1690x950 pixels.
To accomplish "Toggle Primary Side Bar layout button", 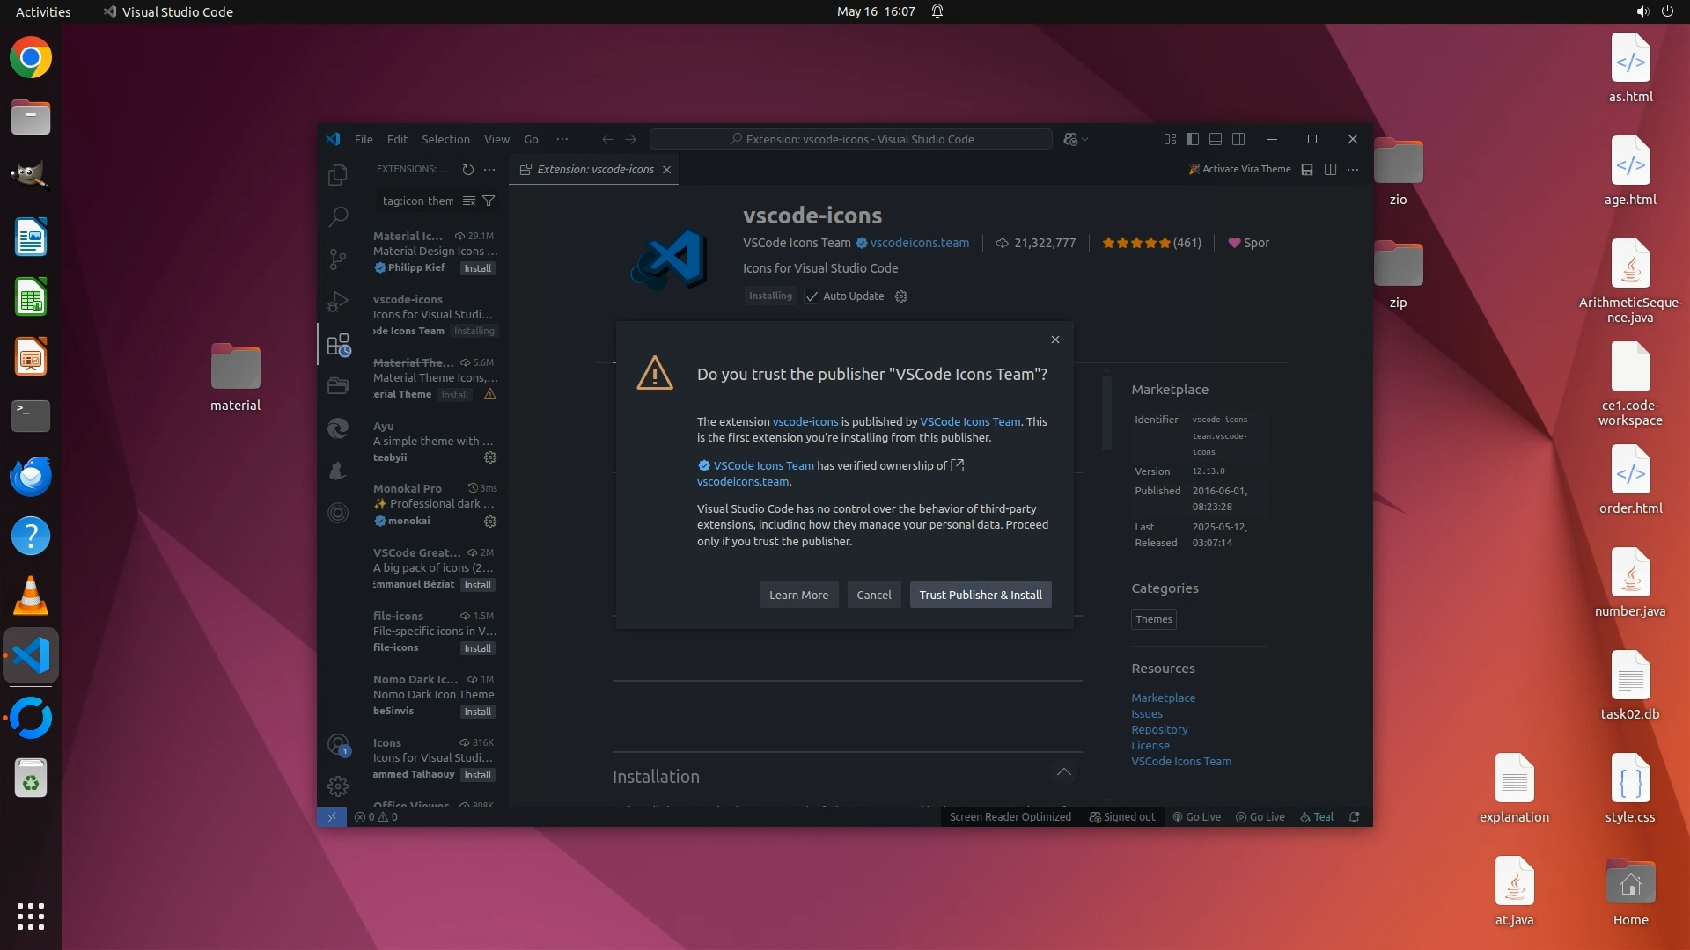I will click(x=1193, y=139).
